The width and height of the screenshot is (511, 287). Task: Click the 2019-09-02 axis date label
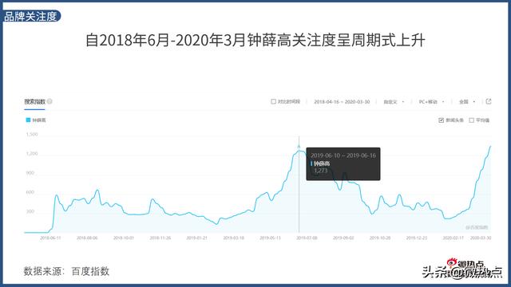(x=343, y=238)
